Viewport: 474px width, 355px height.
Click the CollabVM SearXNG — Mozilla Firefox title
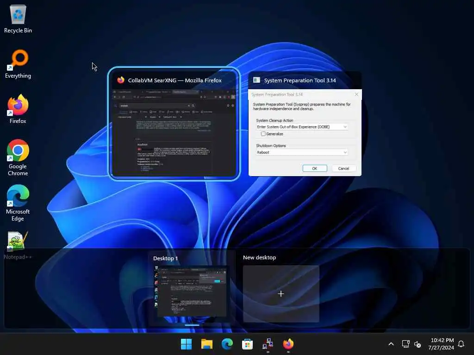[175, 80]
